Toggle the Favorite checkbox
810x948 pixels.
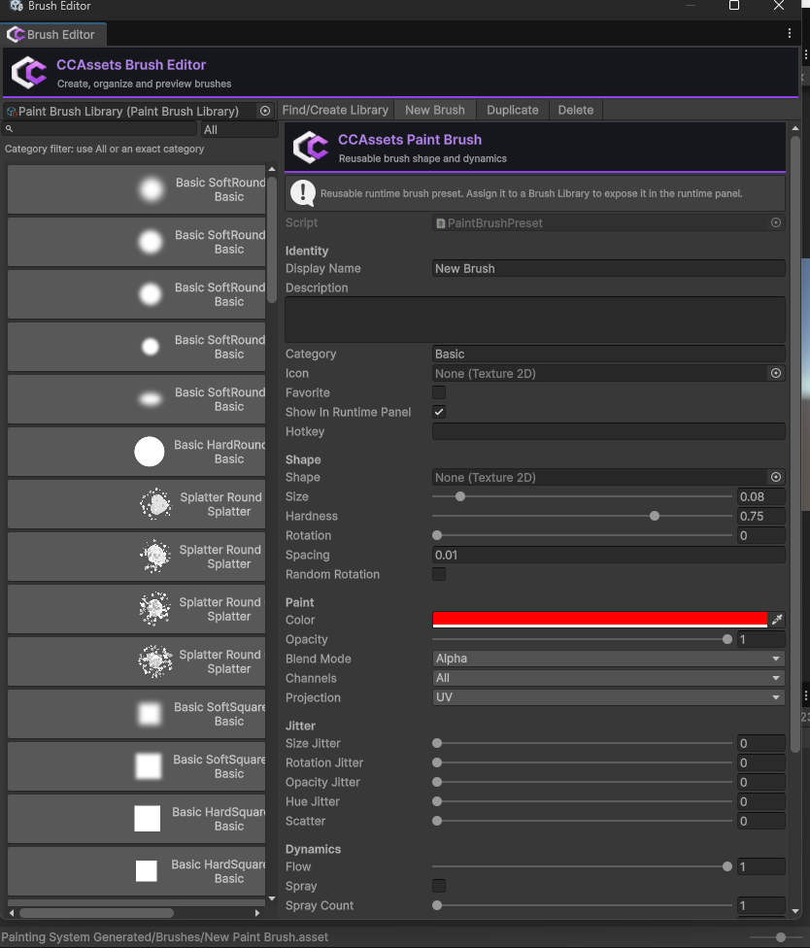(x=439, y=392)
